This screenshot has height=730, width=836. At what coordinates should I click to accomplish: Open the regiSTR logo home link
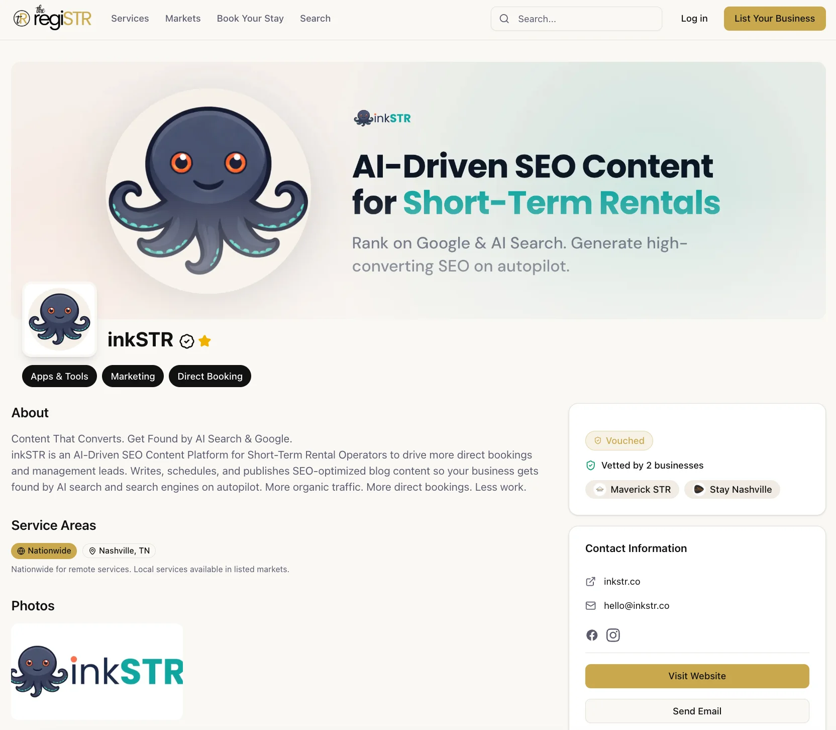pos(52,18)
